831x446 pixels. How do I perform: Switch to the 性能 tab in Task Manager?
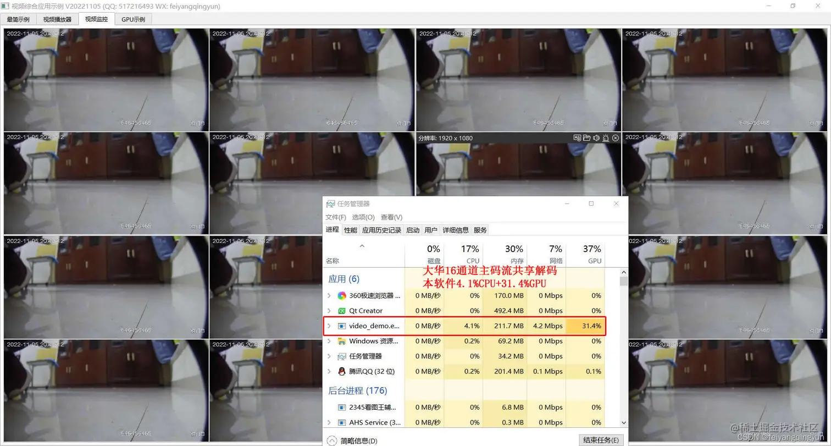tap(351, 230)
